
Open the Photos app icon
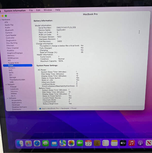[71, 143]
